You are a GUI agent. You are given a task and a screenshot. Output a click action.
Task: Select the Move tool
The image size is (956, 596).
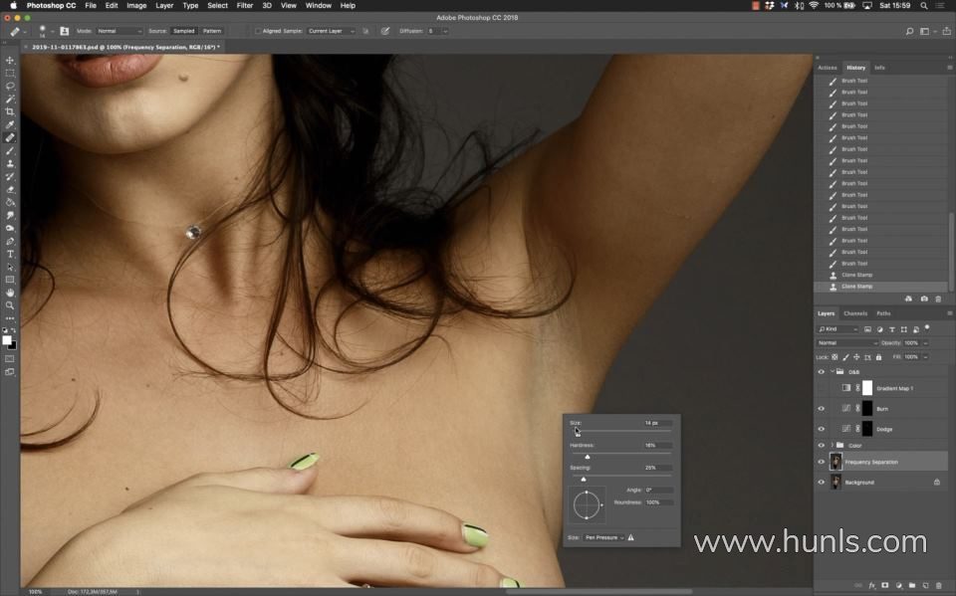[x=10, y=61]
